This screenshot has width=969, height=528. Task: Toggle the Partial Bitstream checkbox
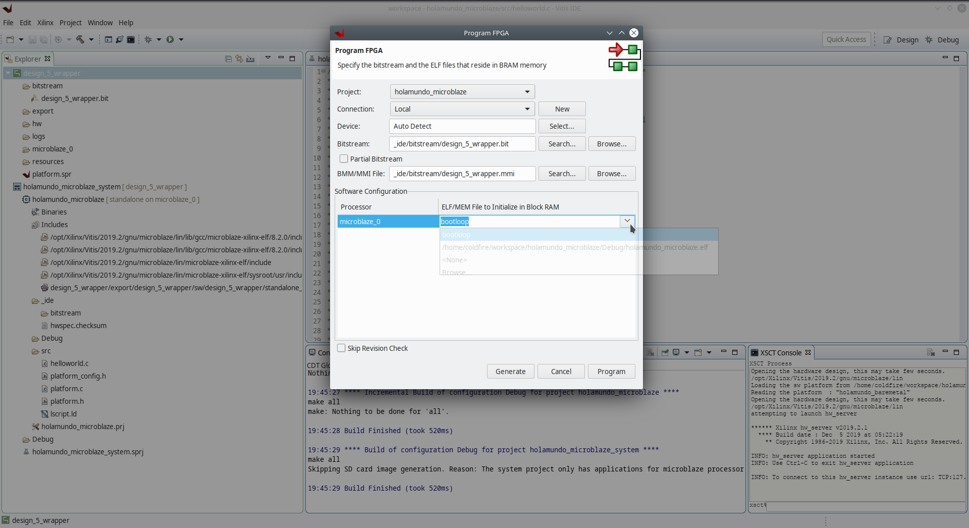click(344, 159)
